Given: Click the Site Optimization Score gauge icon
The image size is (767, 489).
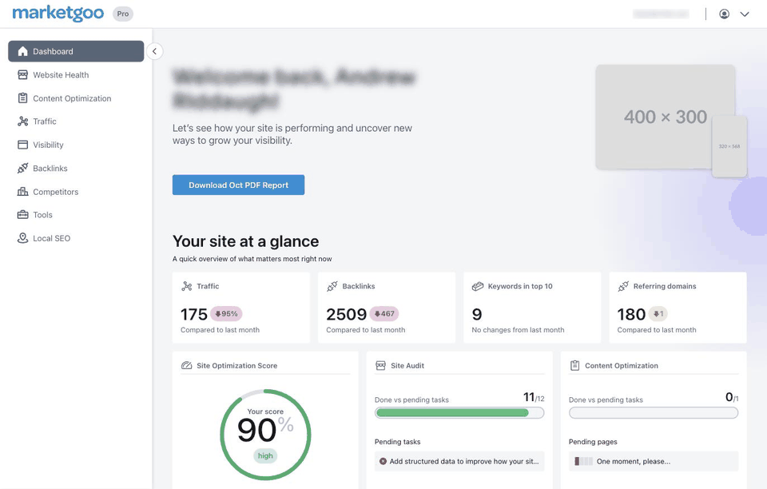Looking at the screenshot, I should (186, 365).
